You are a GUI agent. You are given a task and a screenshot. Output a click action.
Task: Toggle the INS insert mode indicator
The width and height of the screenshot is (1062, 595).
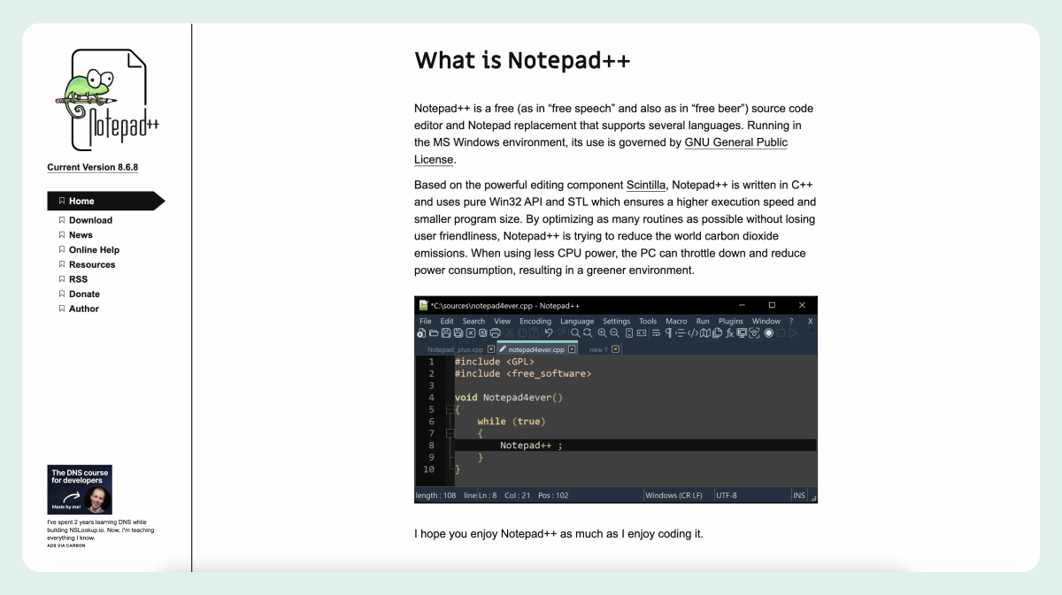799,495
